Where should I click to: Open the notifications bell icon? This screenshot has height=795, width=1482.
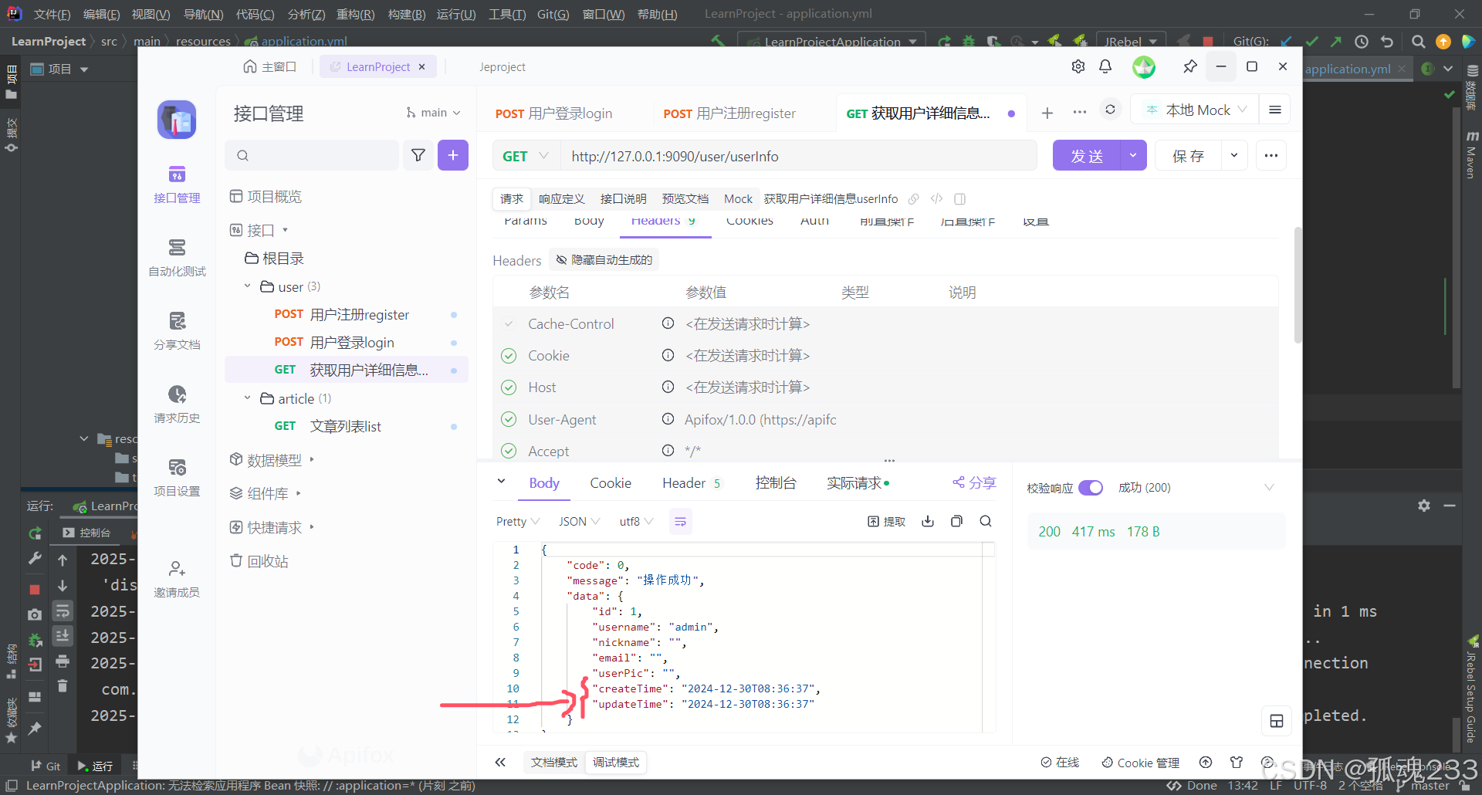pos(1105,66)
